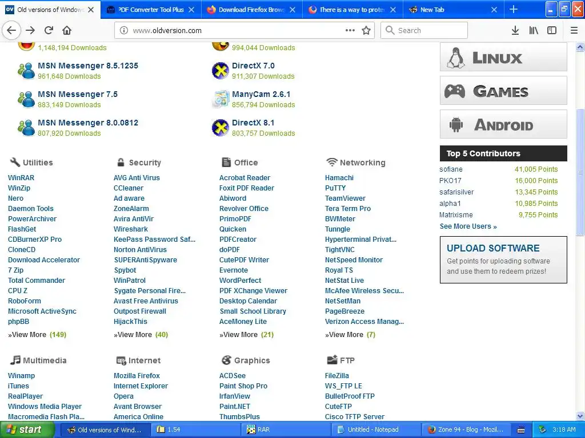Open the Wireshark link under Security
The height and width of the screenshot is (438, 585).
tap(131, 229)
